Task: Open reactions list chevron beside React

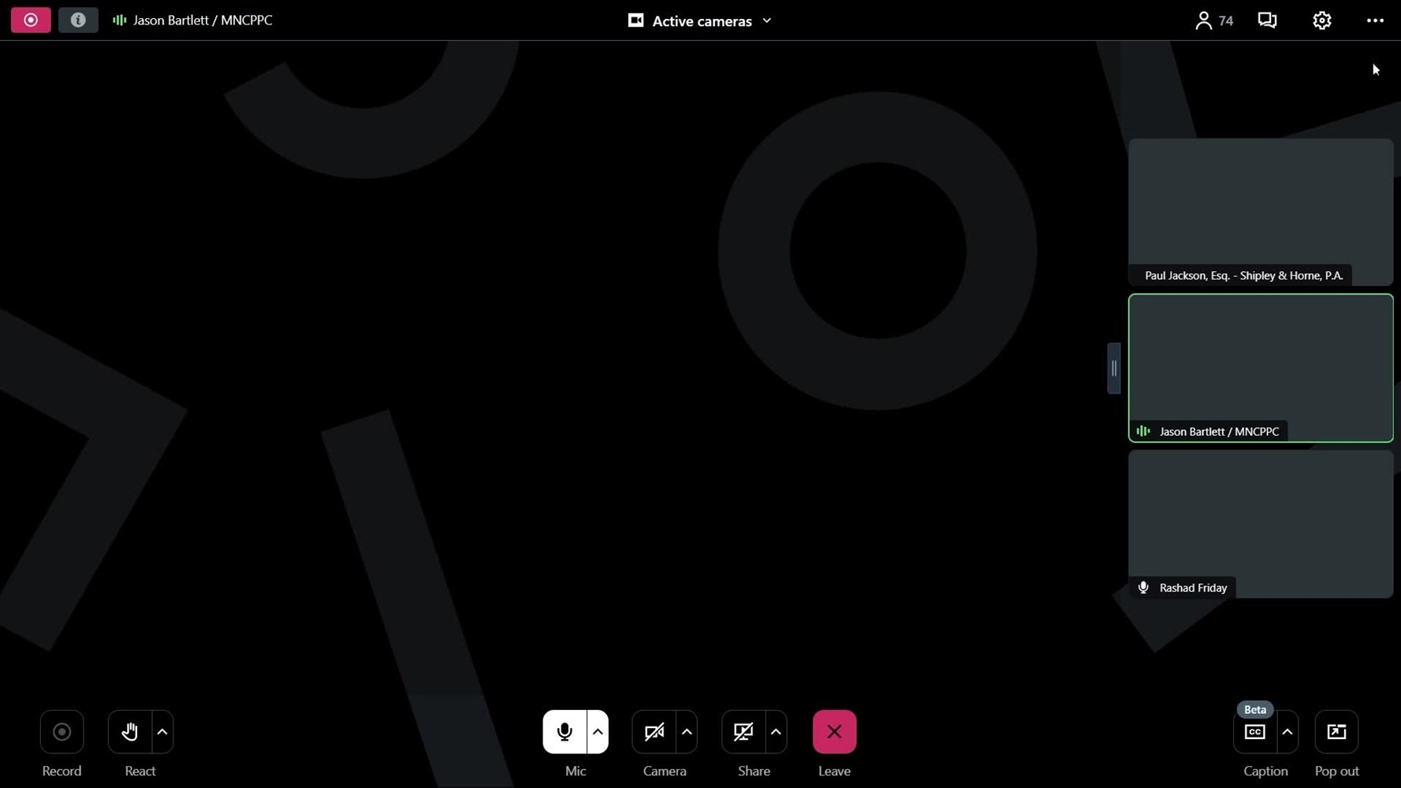Action: [162, 731]
